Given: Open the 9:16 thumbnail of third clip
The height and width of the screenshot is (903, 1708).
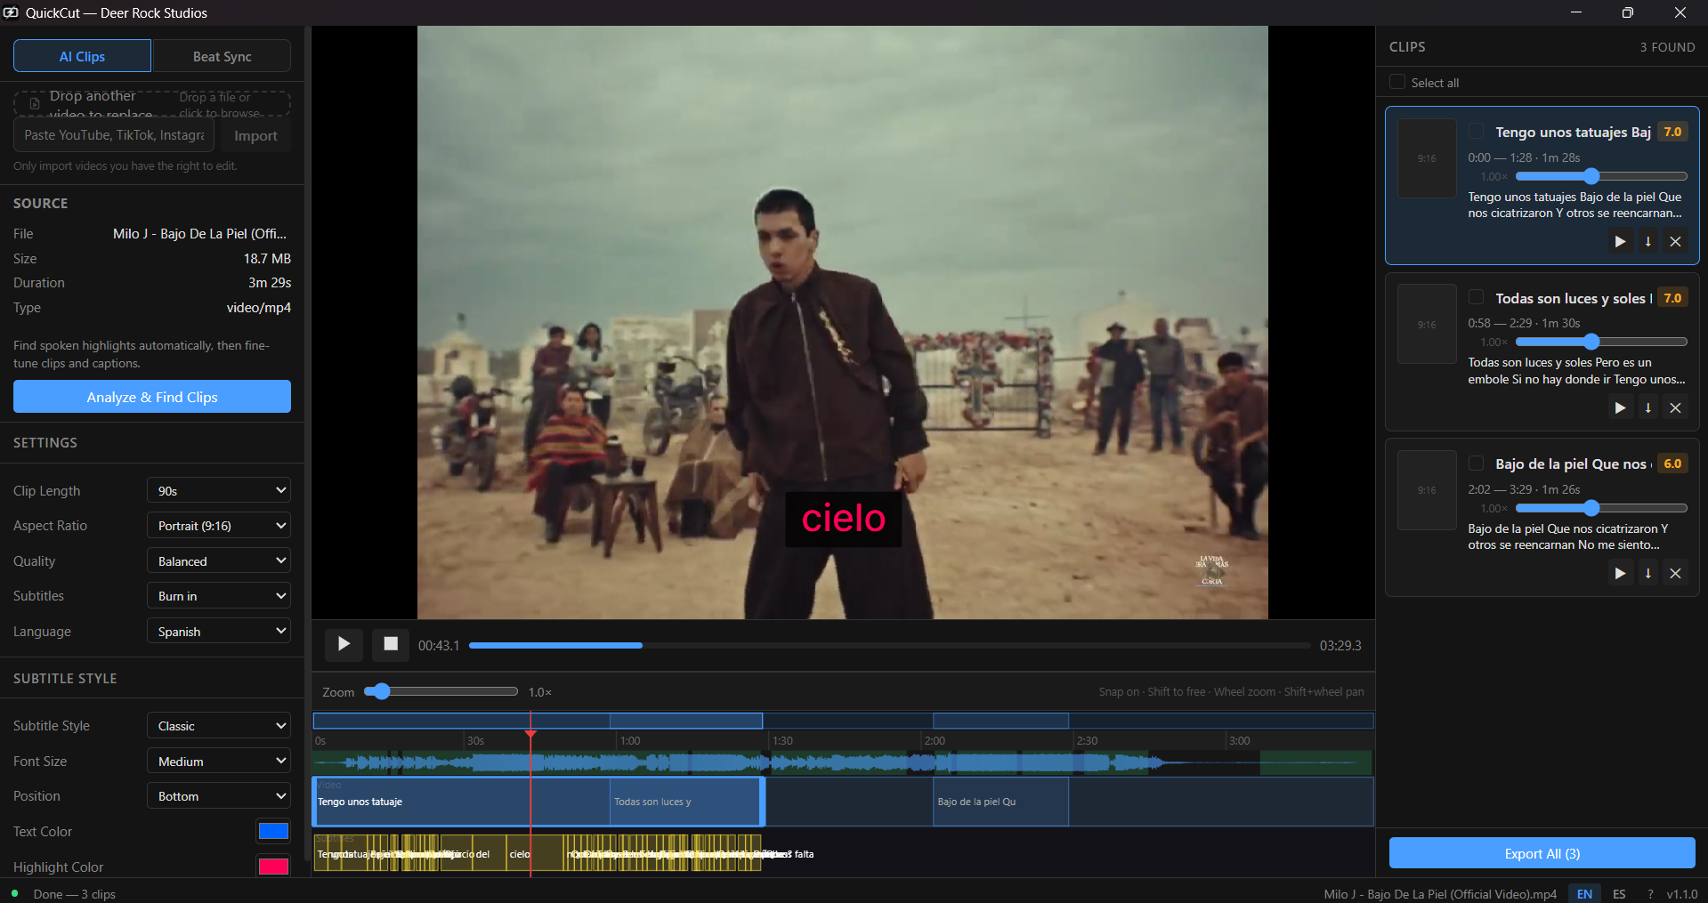Looking at the screenshot, I should point(1427,490).
